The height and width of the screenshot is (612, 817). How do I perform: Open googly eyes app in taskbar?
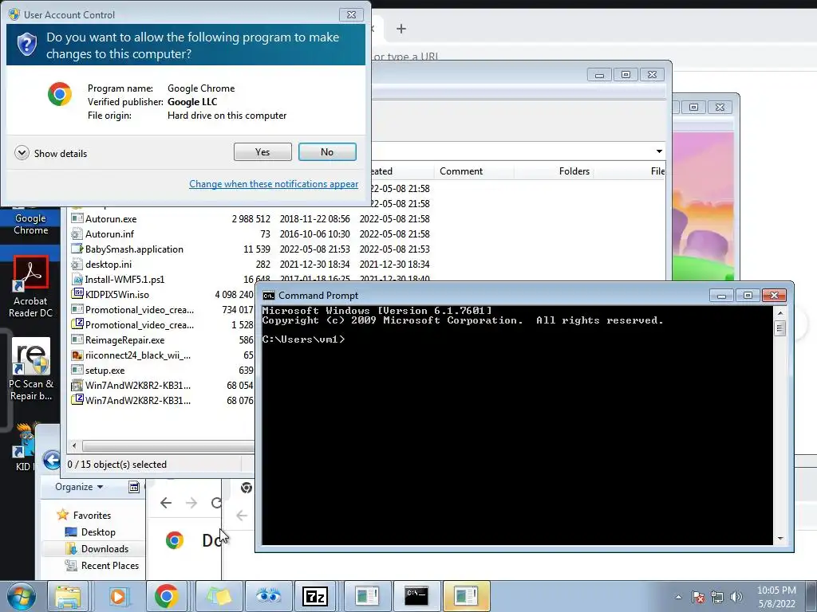coord(268,596)
